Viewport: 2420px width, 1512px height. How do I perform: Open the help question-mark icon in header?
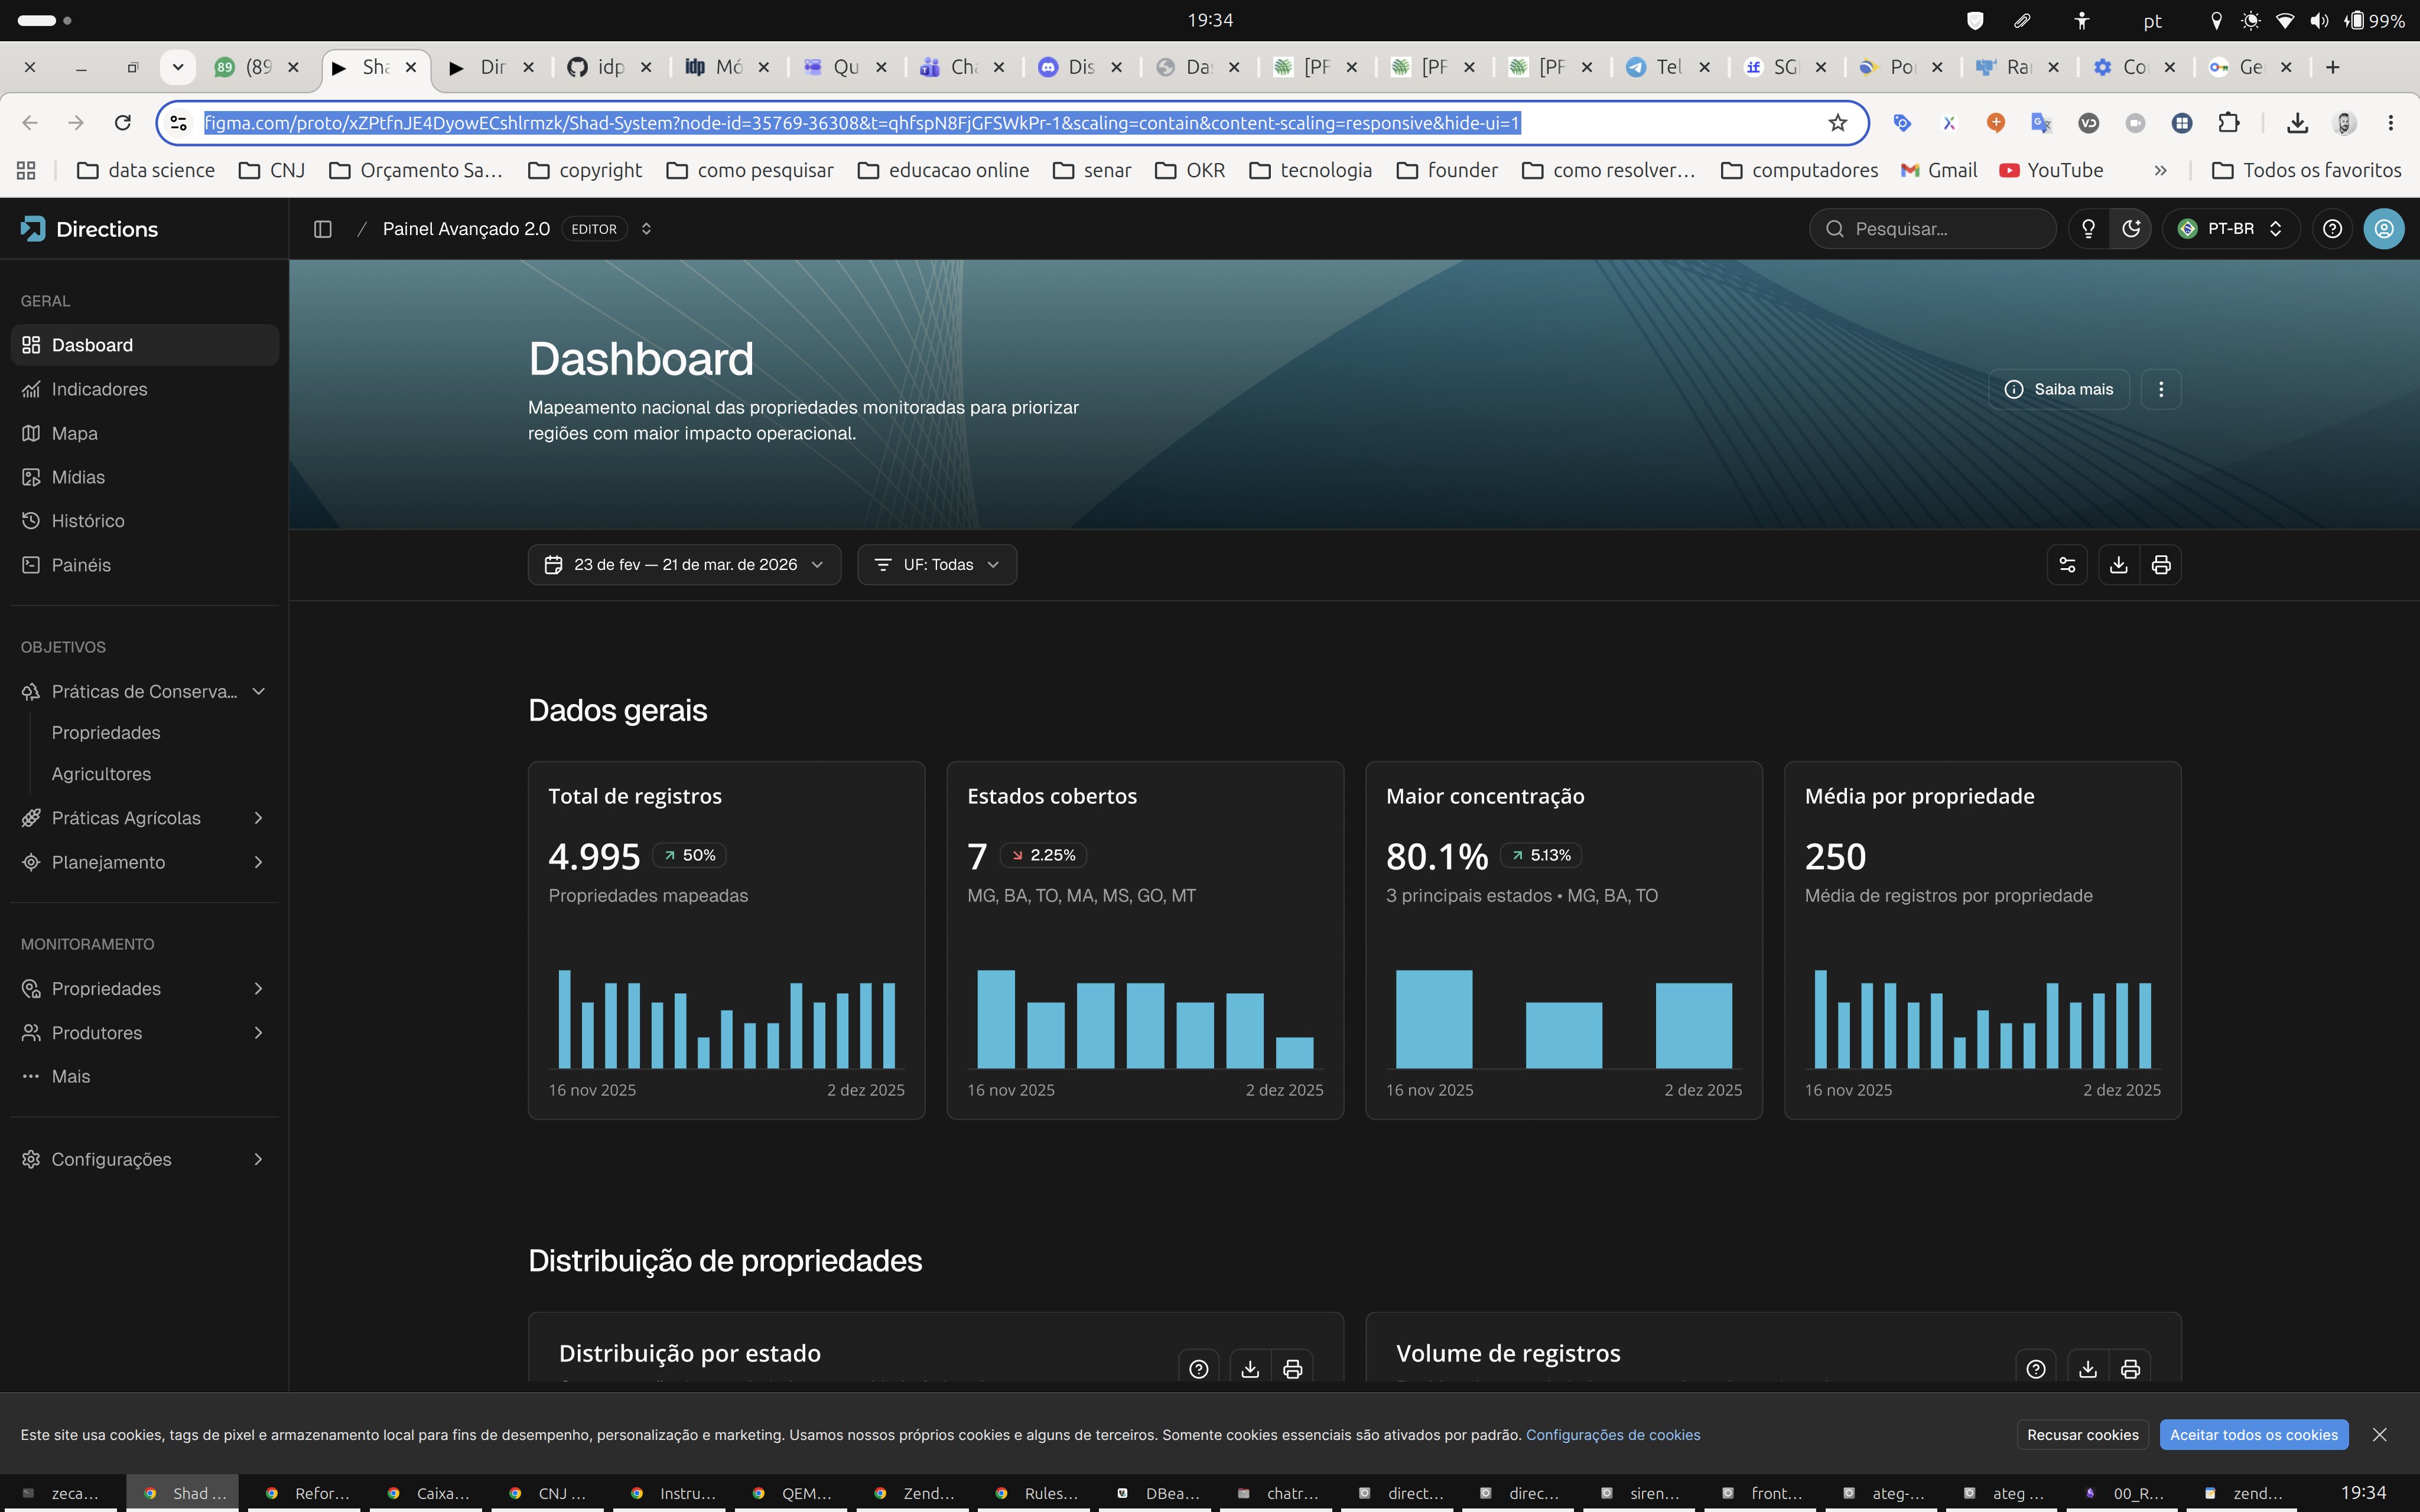2332,229
